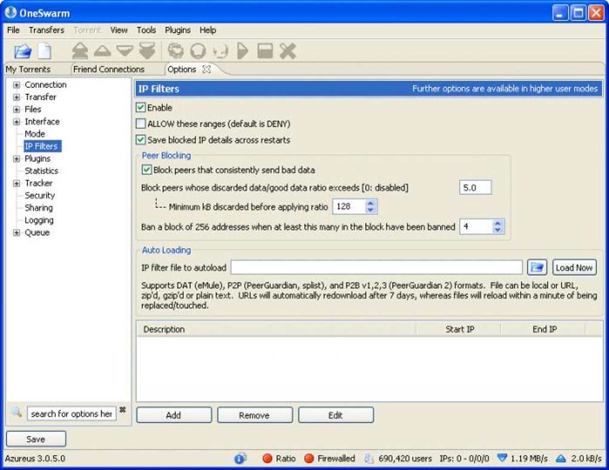
Task: Open the View menu
Action: (119, 30)
